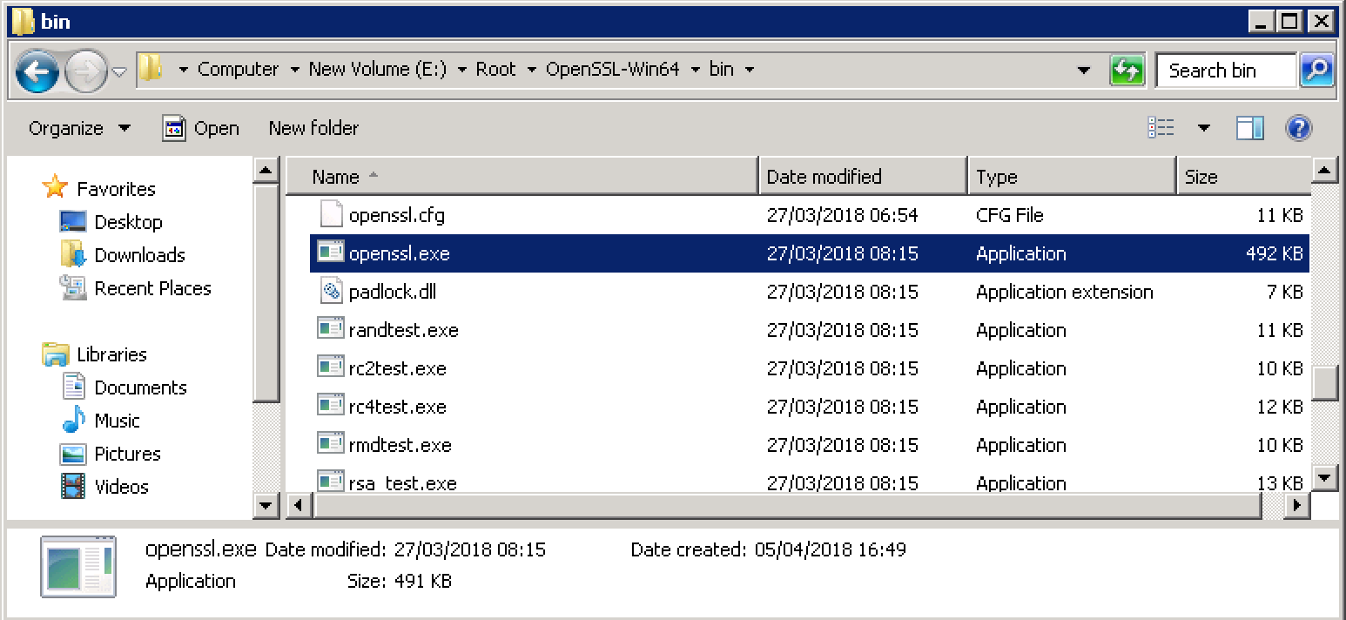Click OpenSSL-Win64 breadcrumb
This screenshot has height=620, width=1346.
tap(612, 69)
